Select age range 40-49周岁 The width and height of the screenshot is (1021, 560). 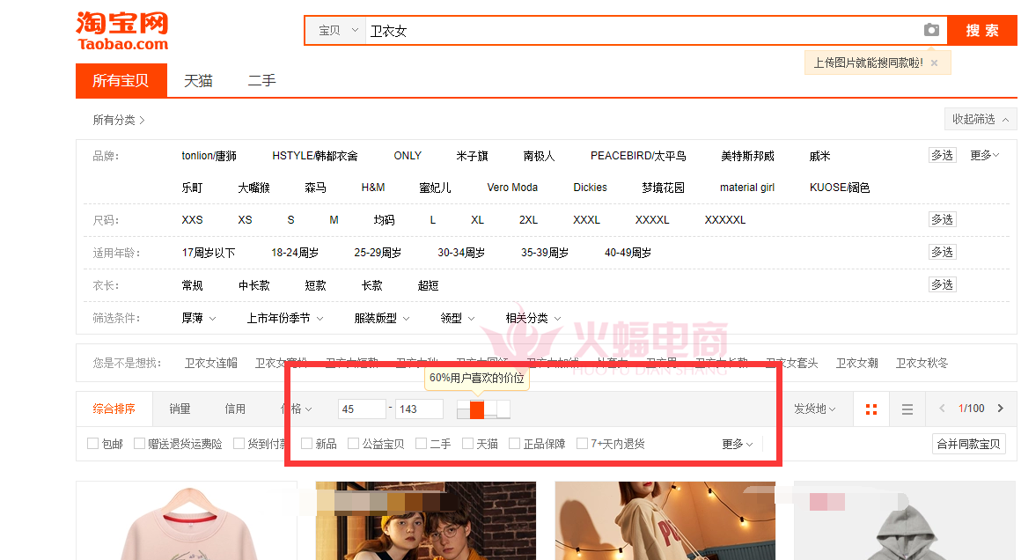tap(628, 253)
